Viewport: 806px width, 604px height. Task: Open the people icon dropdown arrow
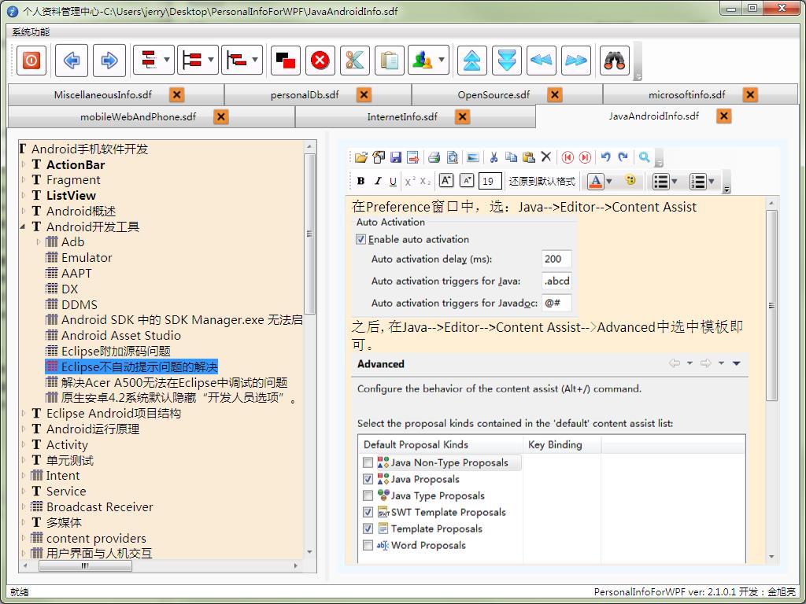[442, 60]
